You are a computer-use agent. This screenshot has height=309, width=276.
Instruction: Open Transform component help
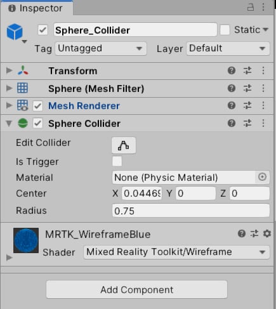(x=232, y=70)
